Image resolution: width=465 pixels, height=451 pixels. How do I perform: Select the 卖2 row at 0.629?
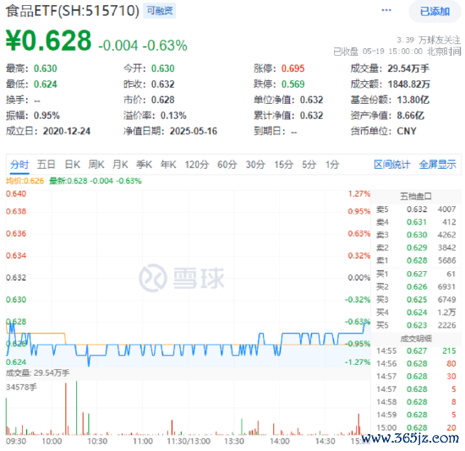(416, 247)
